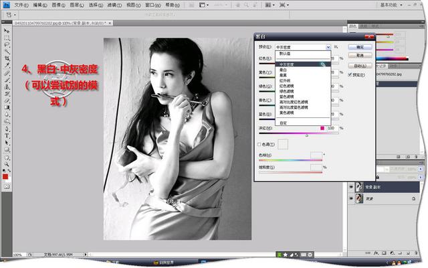
Task: Select the Clone Stamp tool
Action: 7,86
